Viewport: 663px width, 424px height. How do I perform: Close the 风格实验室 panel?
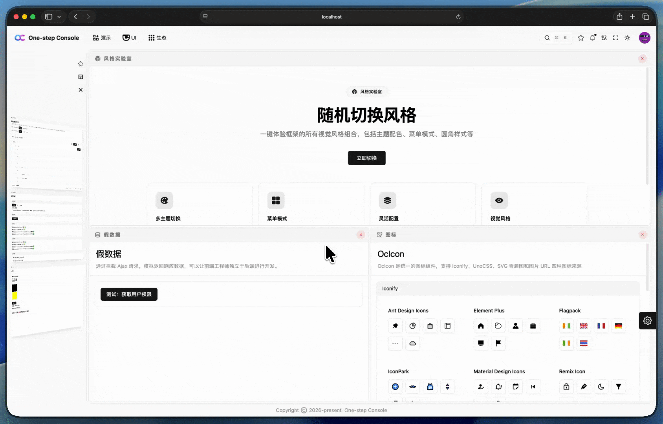(643, 58)
